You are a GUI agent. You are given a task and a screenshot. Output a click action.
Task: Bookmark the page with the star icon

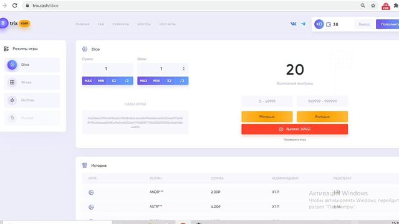point(373,6)
